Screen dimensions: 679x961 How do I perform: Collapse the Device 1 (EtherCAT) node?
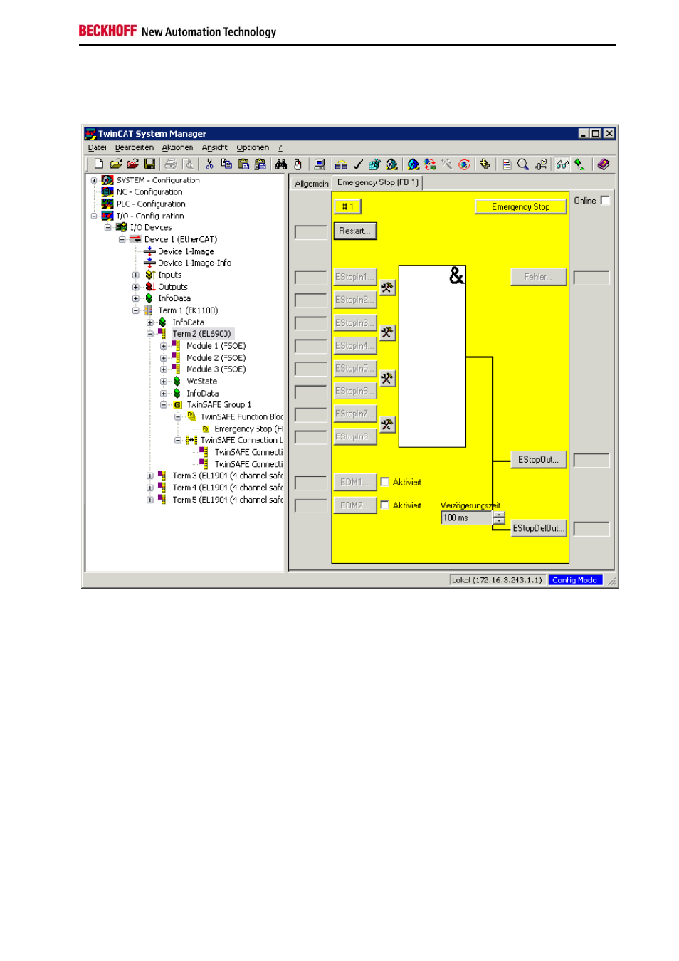tap(122, 239)
